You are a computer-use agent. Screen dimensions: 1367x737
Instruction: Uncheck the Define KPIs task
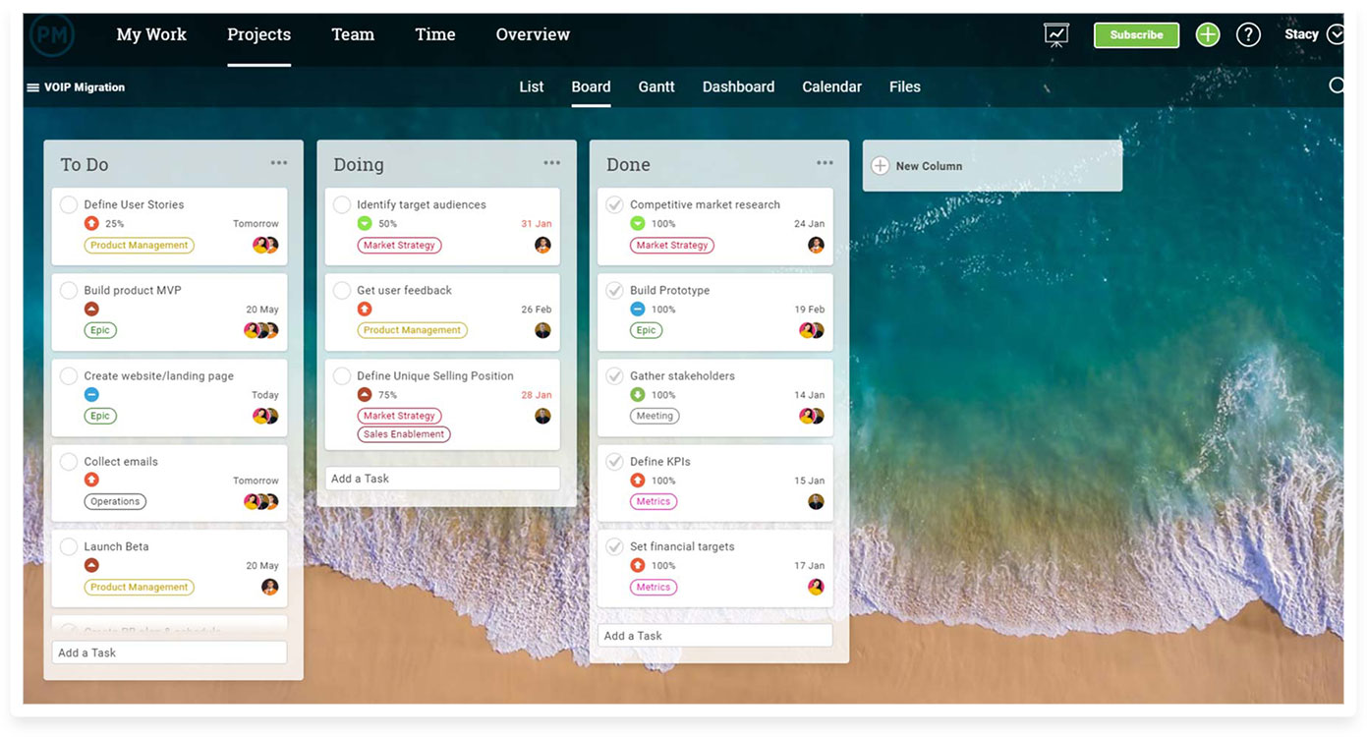[x=615, y=461]
